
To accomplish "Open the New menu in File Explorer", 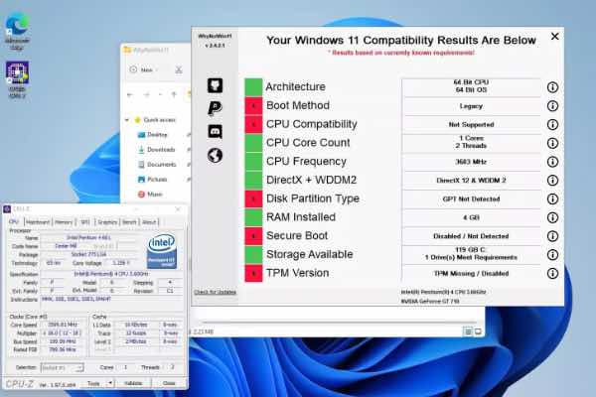I will (144, 69).
